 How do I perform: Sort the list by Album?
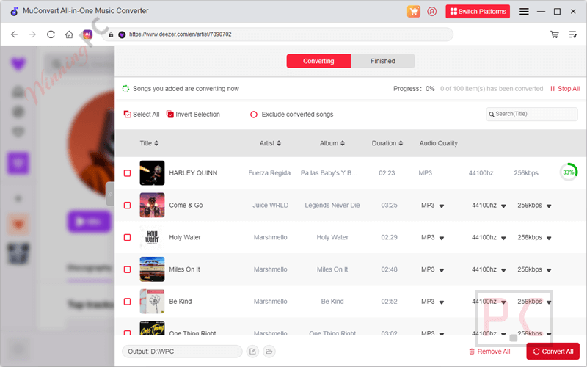click(332, 143)
